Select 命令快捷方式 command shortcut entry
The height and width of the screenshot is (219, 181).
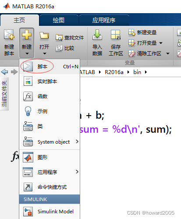[50, 187]
